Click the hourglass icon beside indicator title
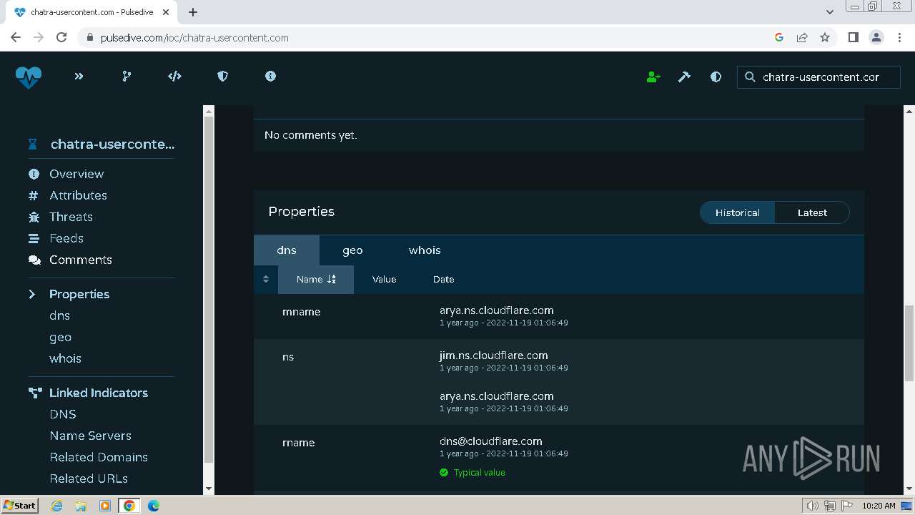 pyautogui.click(x=33, y=144)
